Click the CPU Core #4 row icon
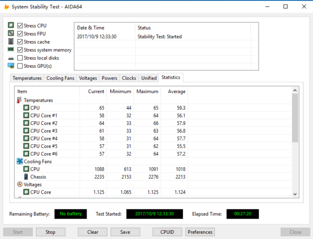 [x=26, y=138]
